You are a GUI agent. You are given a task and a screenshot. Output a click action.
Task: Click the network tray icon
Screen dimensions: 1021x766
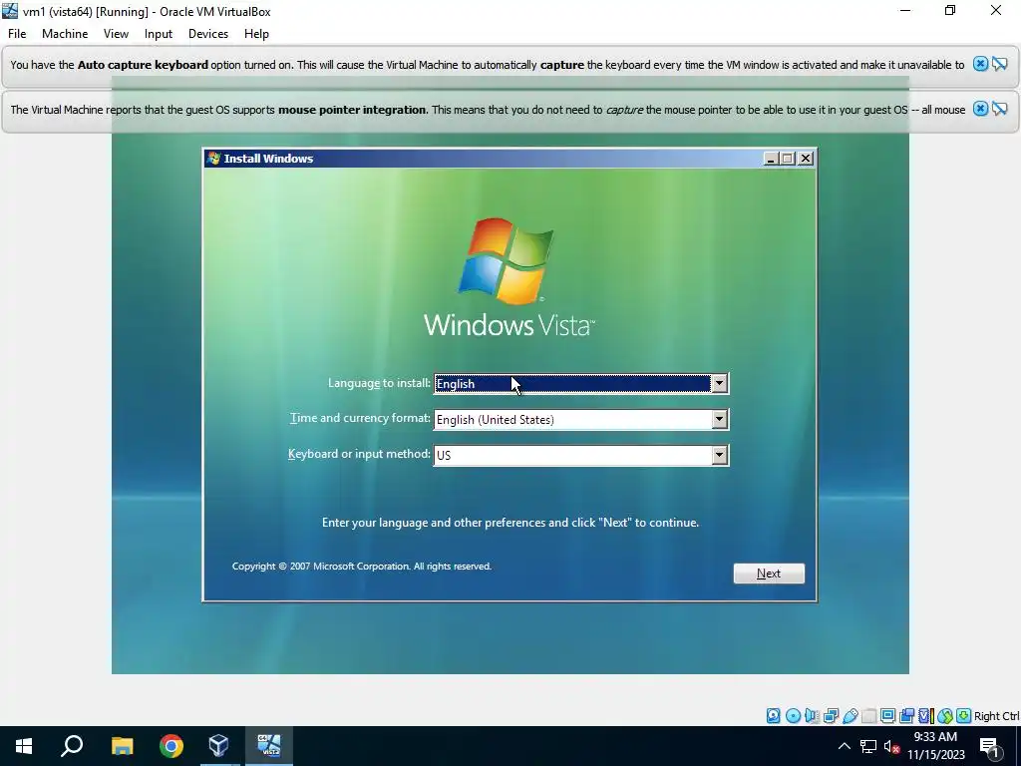(x=868, y=746)
